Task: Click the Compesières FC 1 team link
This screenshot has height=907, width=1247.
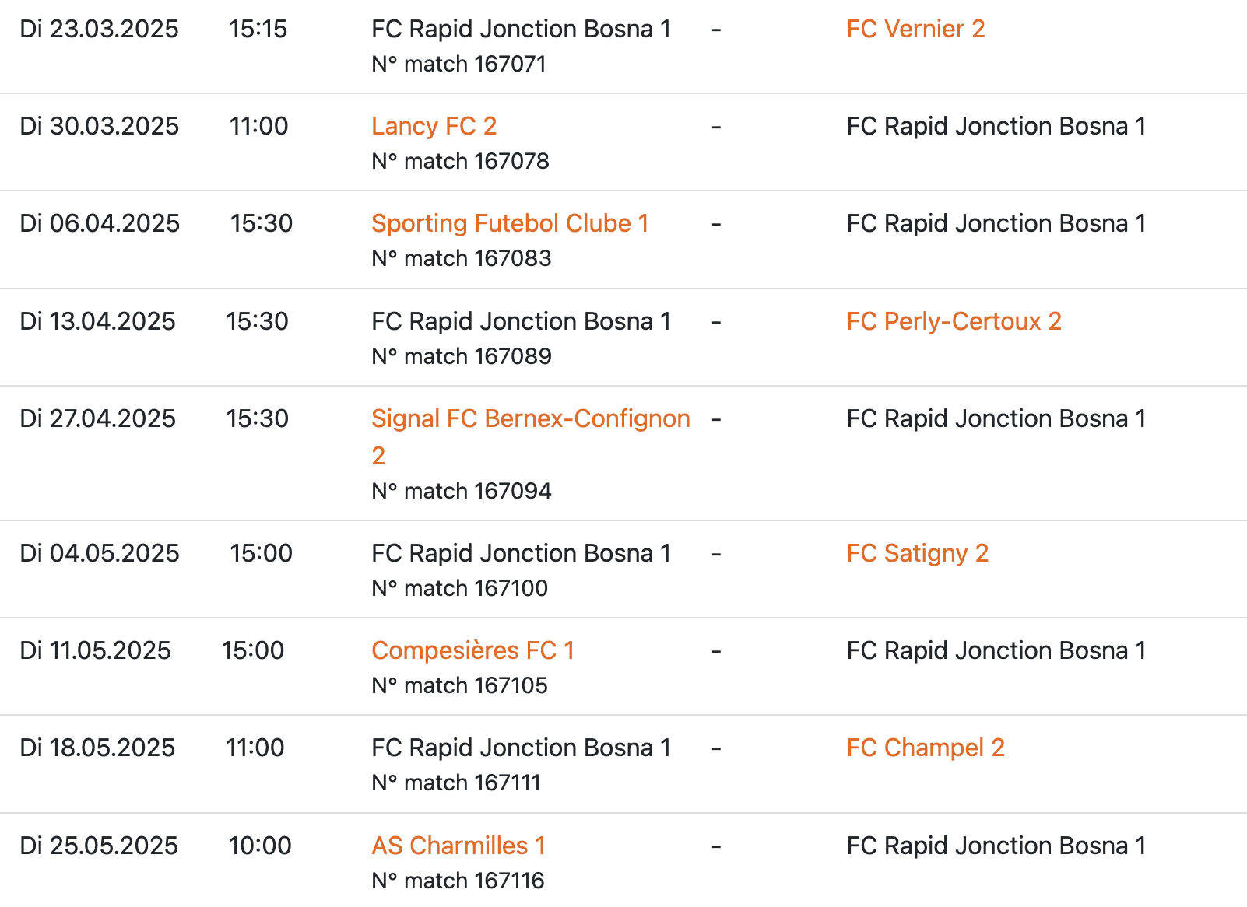Action: click(x=472, y=650)
